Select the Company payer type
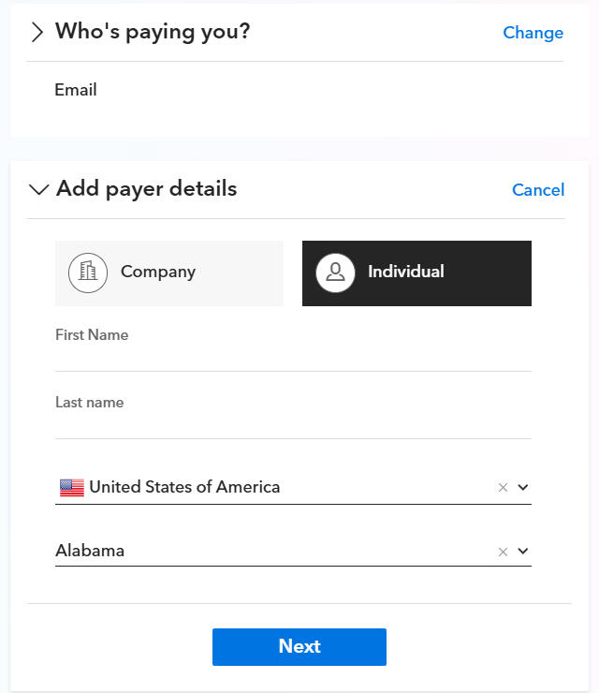Screen dimensions: 599x693 (x=169, y=273)
